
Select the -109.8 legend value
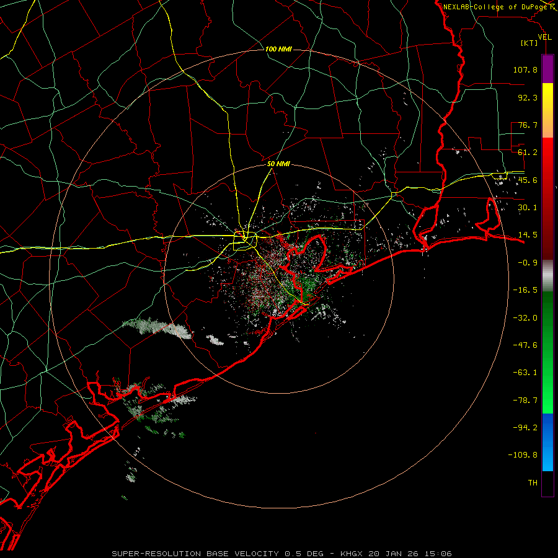click(523, 455)
